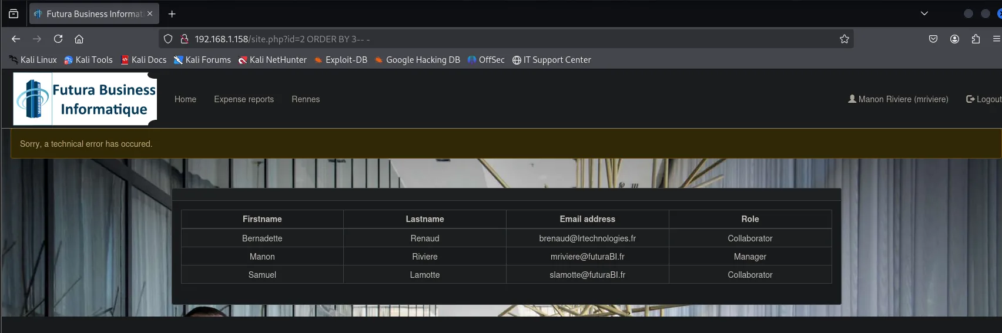Image resolution: width=1002 pixels, height=333 pixels.
Task: Select the slamotte@futuraBI.fr email cell
Action: click(x=588, y=275)
